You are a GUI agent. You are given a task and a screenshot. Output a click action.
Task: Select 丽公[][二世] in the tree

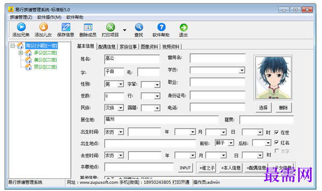[x=45, y=67]
